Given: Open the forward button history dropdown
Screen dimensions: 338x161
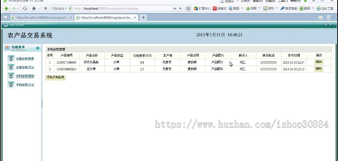Looking at the screenshot, I should (x=18, y=9).
